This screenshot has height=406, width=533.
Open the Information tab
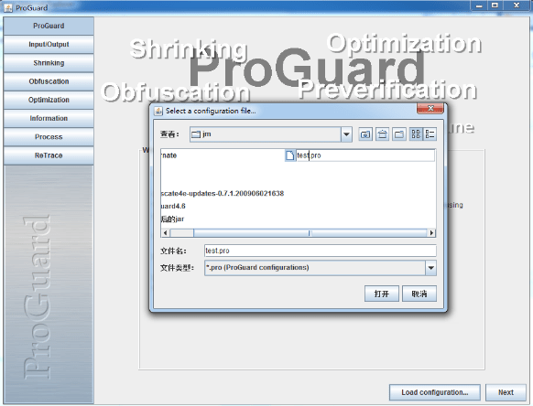point(49,119)
